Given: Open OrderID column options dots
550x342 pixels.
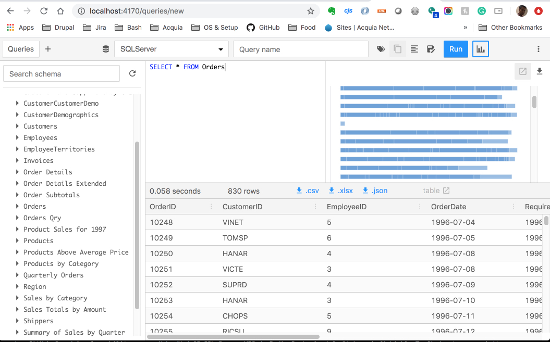Looking at the screenshot, I should tap(211, 206).
